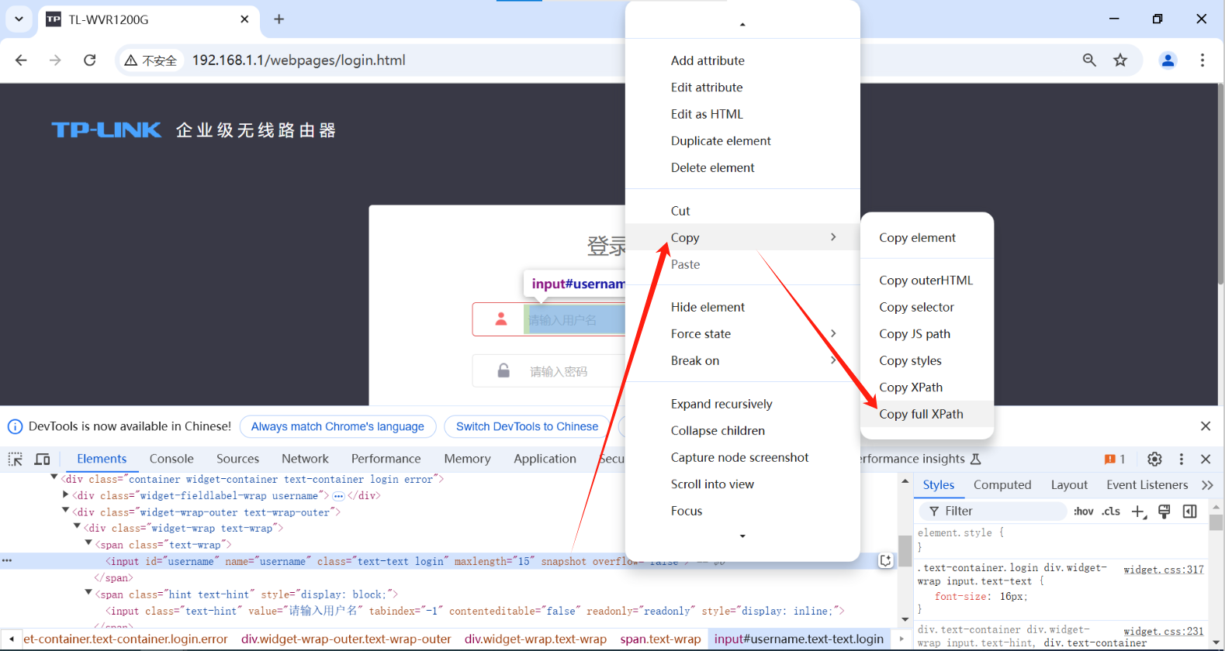The width and height of the screenshot is (1225, 651).
Task: Toggle the :hov element state panel
Action: (1083, 511)
